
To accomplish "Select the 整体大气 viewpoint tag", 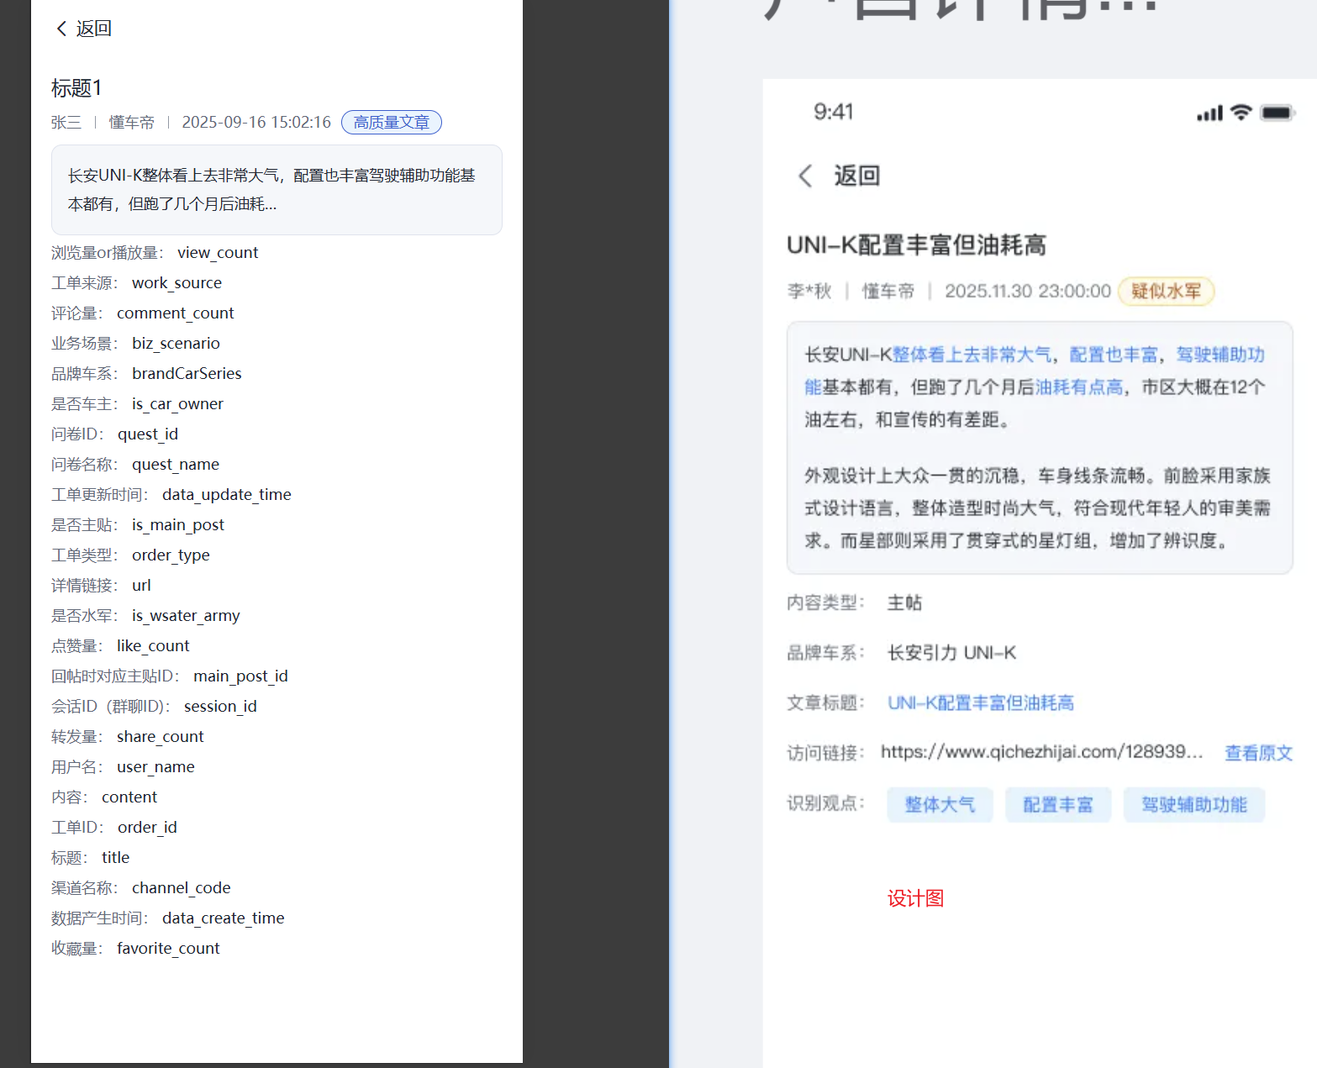I will pyautogui.click(x=940, y=805).
